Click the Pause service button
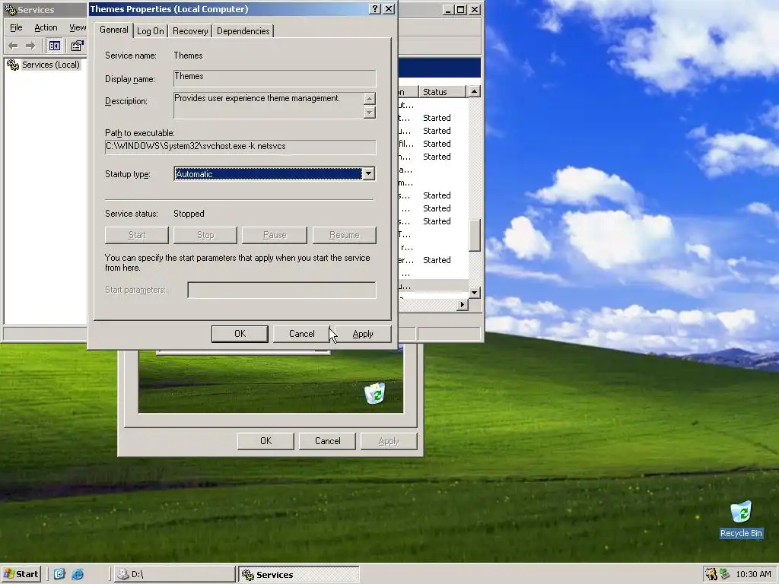This screenshot has width=779, height=584. tap(274, 235)
